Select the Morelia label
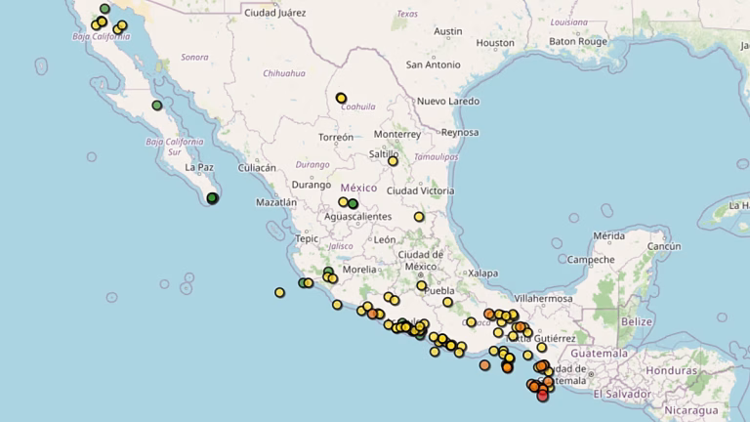 coord(359,270)
